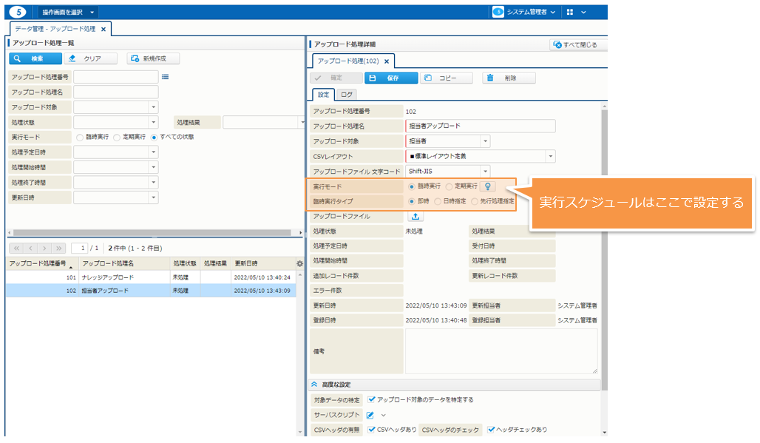Click the 新規作成 button
Viewport: 760px width, 443px height.
coord(152,58)
